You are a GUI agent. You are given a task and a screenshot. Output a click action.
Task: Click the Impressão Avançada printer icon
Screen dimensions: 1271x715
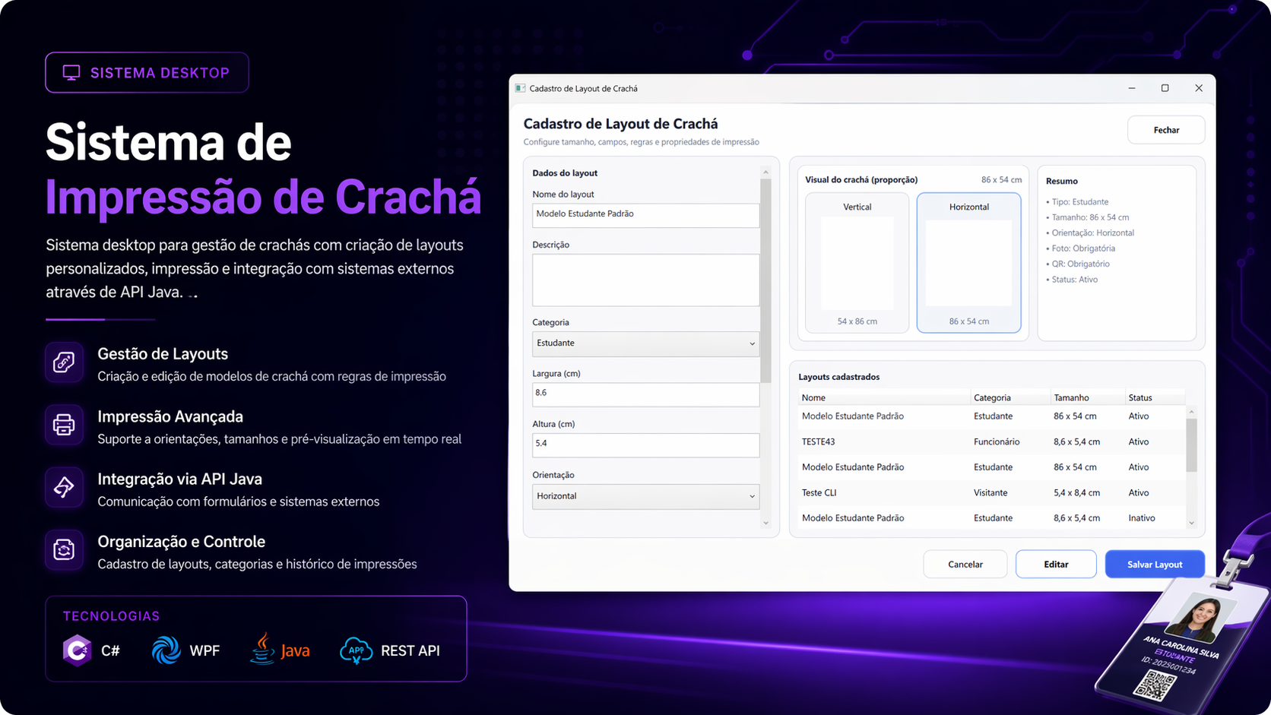tap(64, 425)
